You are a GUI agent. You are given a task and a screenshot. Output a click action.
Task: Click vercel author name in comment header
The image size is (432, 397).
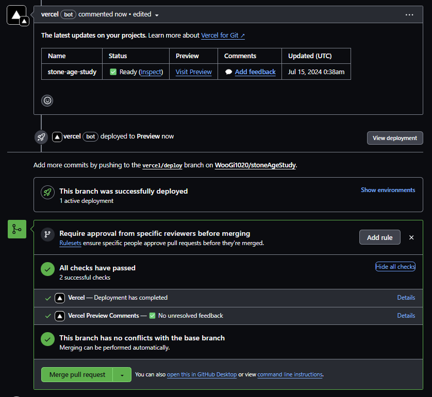[x=50, y=14]
